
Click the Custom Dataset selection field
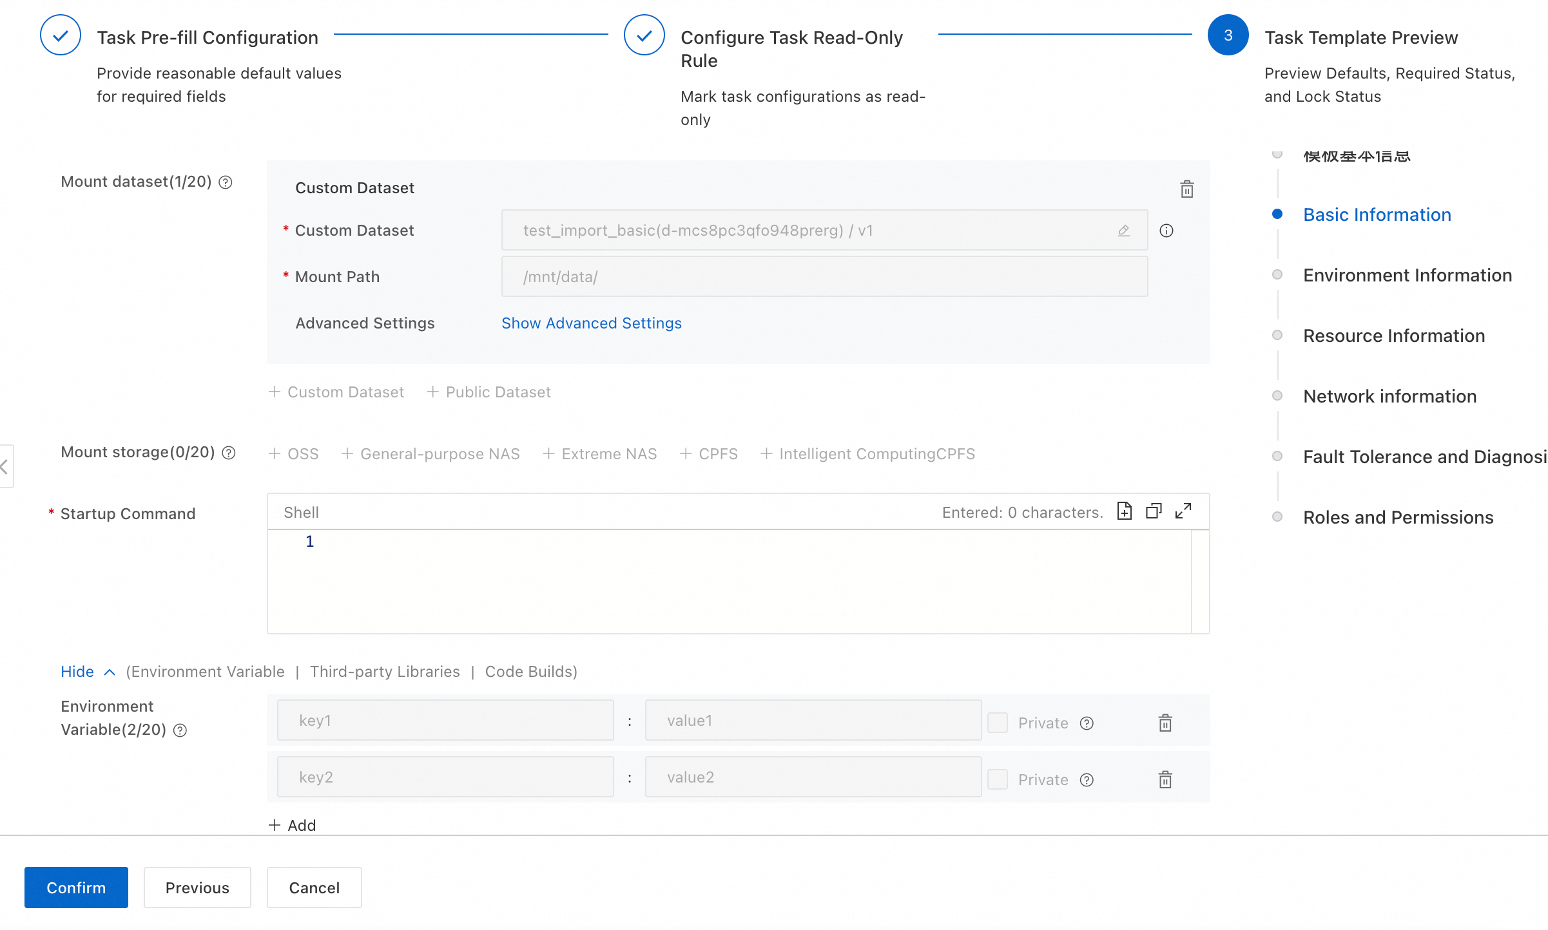824,230
